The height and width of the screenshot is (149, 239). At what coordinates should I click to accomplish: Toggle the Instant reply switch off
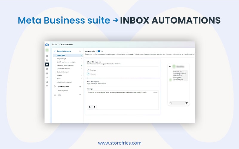pos(99,51)
